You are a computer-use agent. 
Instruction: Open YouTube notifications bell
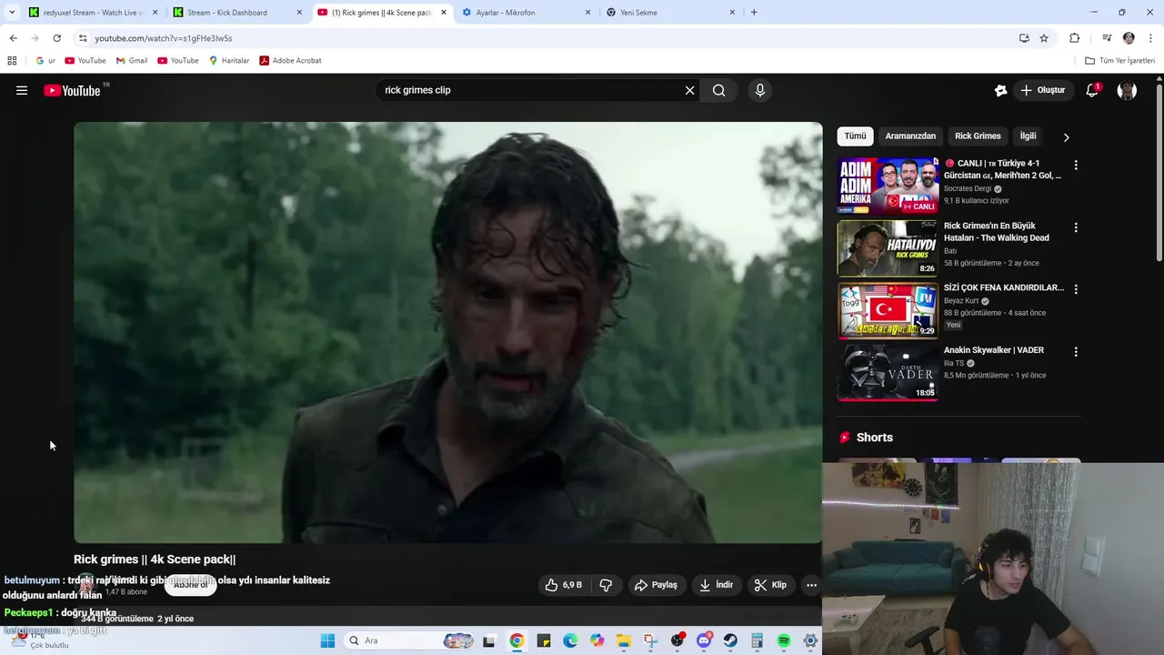(1092, 90)
